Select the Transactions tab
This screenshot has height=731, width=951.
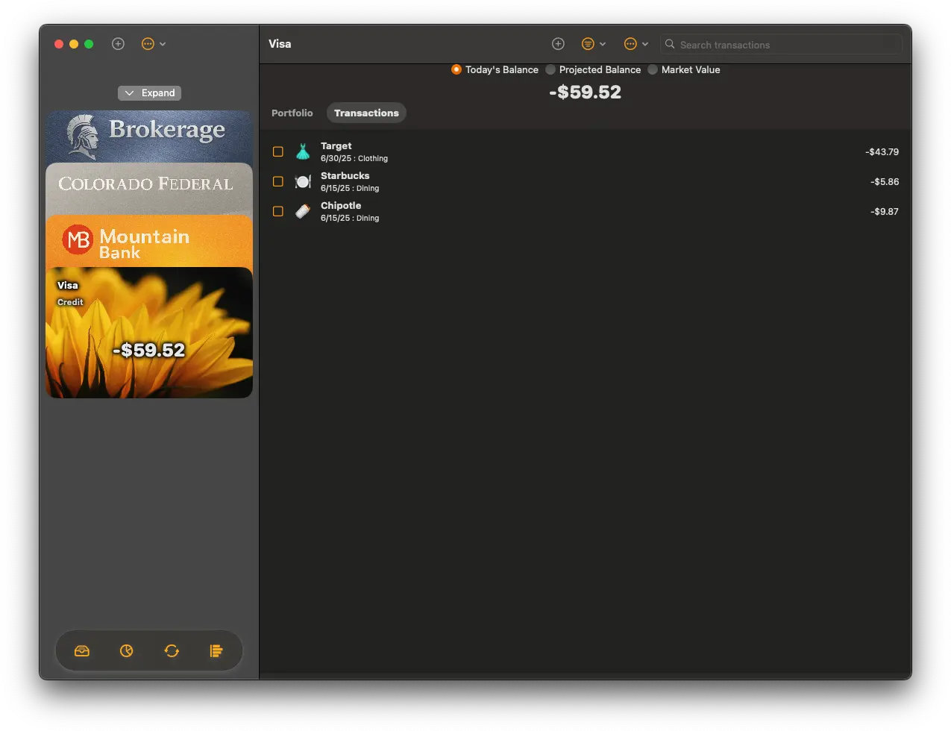(366, 113)
